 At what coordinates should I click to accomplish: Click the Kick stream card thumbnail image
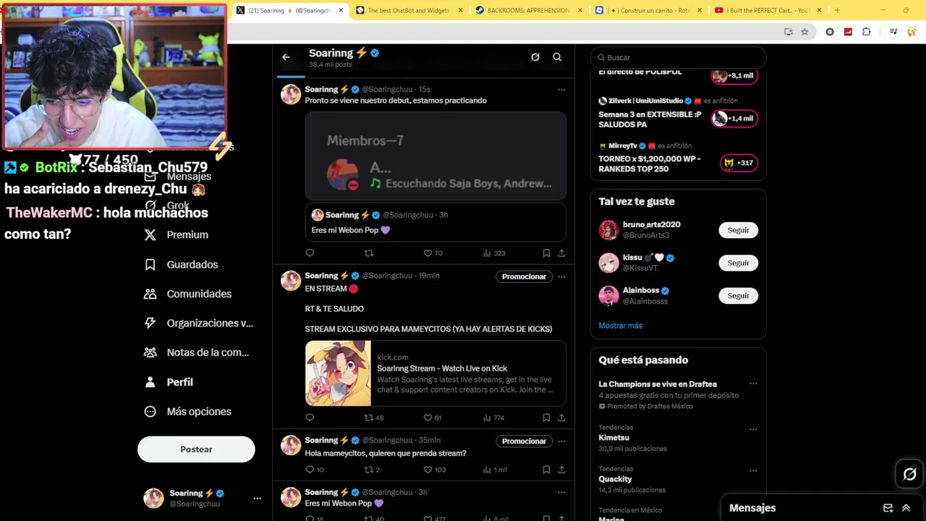pos(338,373)
